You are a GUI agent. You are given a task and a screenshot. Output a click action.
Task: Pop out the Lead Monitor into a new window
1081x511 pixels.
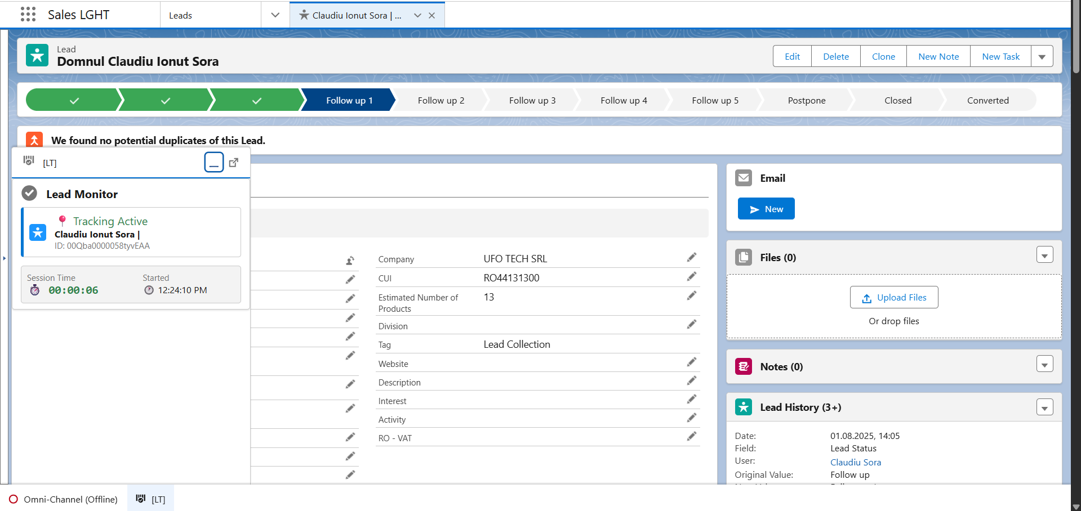click(x=234, y=162)
